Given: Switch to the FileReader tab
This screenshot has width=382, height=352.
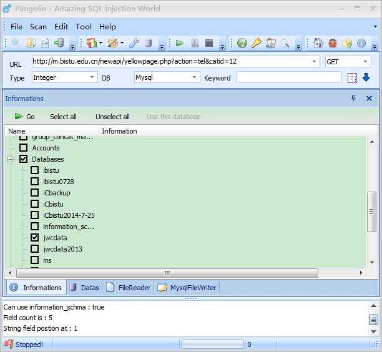Looking at the screenshot, I should click(129, 288).
